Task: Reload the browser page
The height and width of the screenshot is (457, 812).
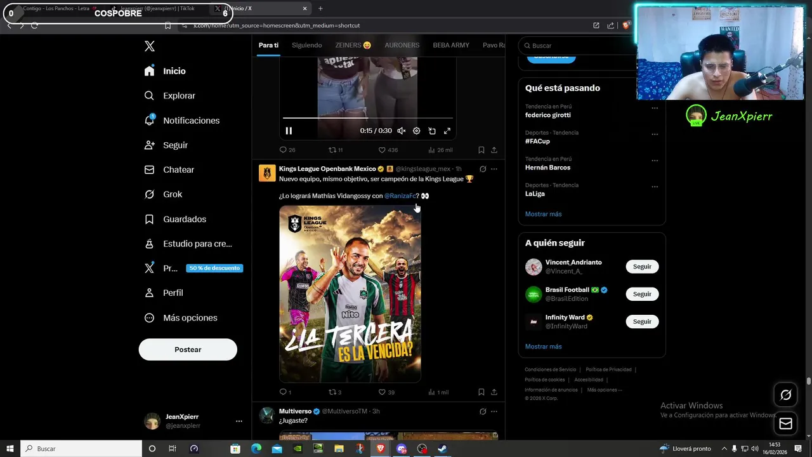Action: [34, 25]
